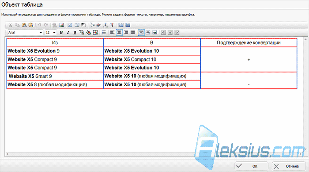The height and width of the screenshot is (172, 309).
Task: Click the insert row icon
Action: point(92,25)
